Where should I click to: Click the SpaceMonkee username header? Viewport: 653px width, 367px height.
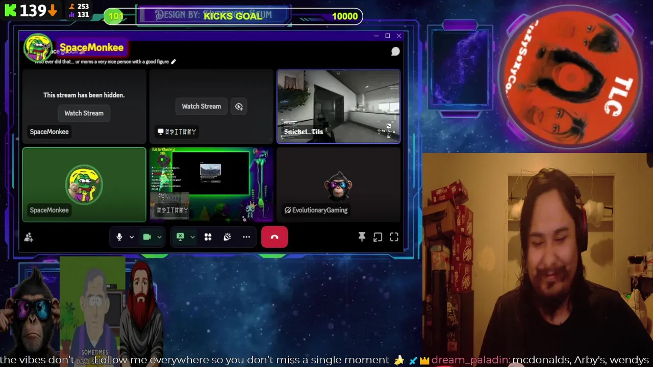click(91, 47)
